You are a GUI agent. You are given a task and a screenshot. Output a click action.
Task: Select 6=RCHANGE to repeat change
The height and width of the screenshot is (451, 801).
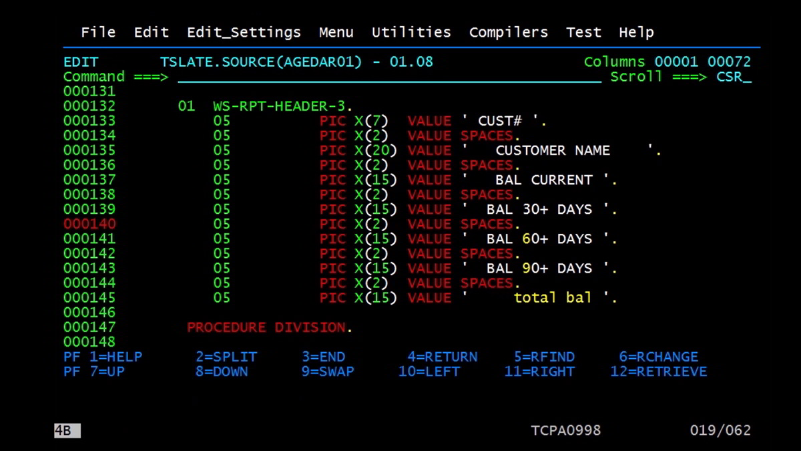pos(658,357)
